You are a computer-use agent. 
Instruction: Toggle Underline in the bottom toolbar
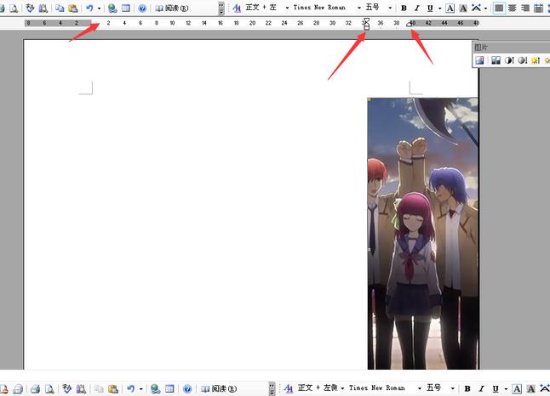(x=496, y=388)
